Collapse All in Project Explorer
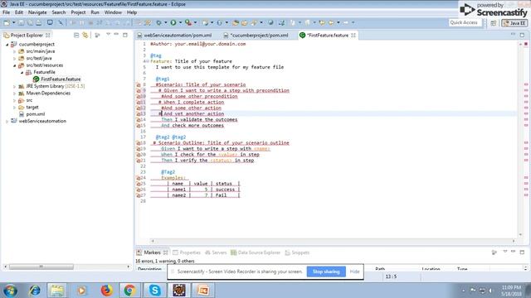531x298 pixels. [76, 35]
